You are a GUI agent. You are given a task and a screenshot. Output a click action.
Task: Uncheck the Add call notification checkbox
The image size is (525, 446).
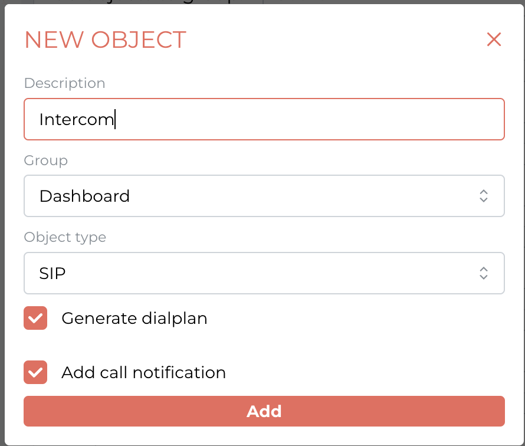[35, 372]
